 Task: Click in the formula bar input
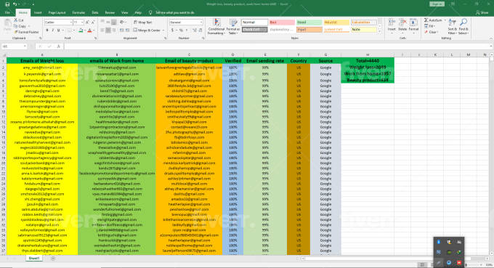(x=278, y=46)
